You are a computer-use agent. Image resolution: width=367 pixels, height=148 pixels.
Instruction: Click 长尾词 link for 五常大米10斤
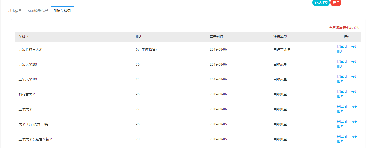click(x=342, y=77)
